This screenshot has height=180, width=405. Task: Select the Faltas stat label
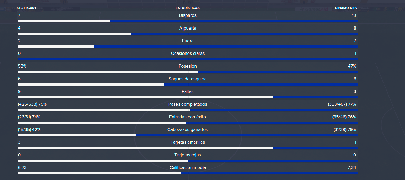[187, 92]
